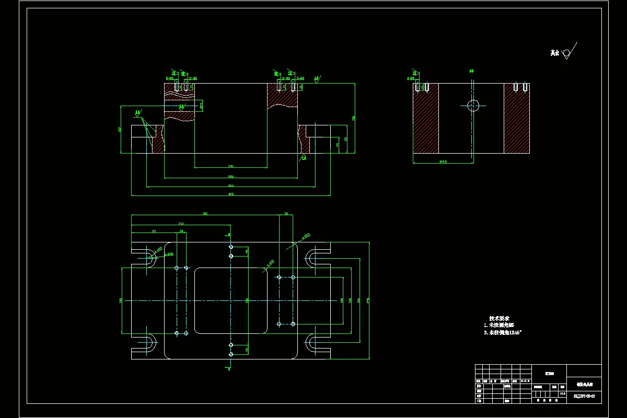Click the 技术要求 heading text
The width and height of the screenshot is (627, 418).
tap(499, 318)
